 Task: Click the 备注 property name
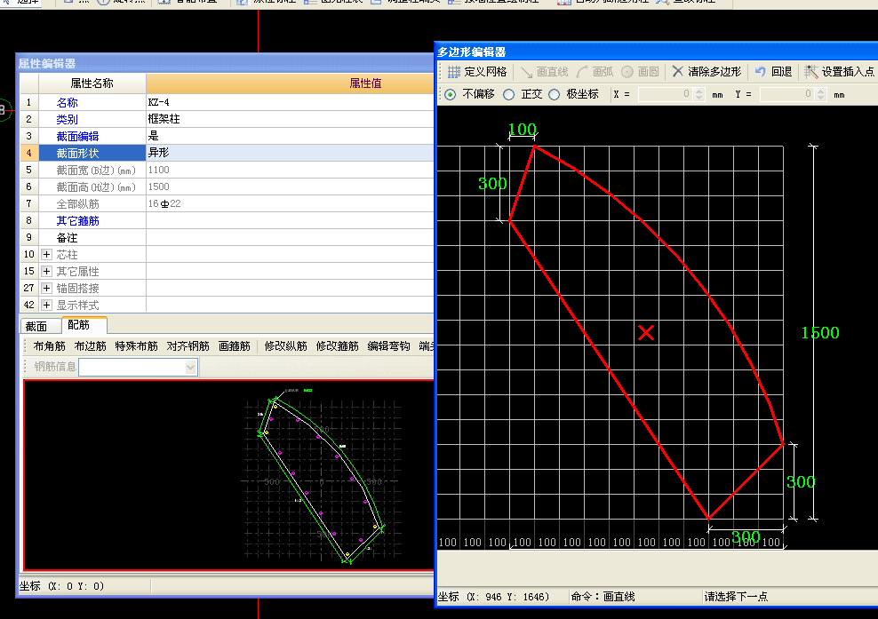pyautogui.click(x=67, y=238)
